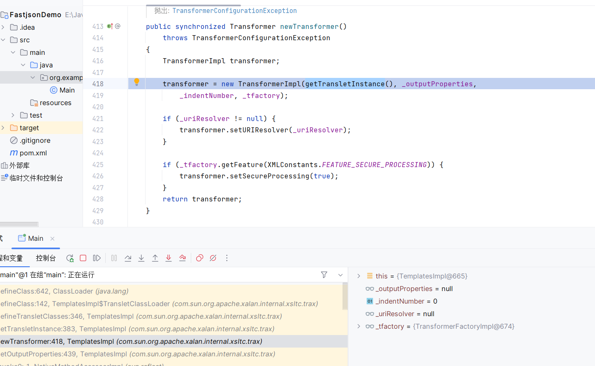
Task: Click the running main thread status text
Action: 47,275
